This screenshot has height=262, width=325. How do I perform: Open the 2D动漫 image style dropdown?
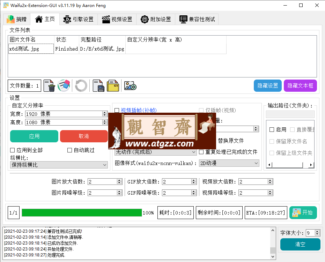pos(229,163)
